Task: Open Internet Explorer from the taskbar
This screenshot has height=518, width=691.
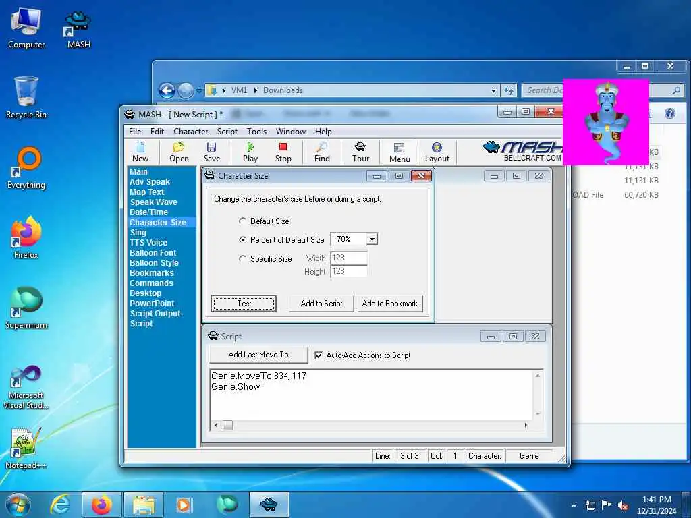Action: pos(60,505)
